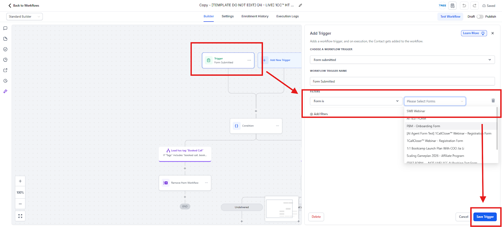The width and height of the screenshot is (502, 227).
Task: Click 'Add New Trigger' on the canvas
Action: 280,60
